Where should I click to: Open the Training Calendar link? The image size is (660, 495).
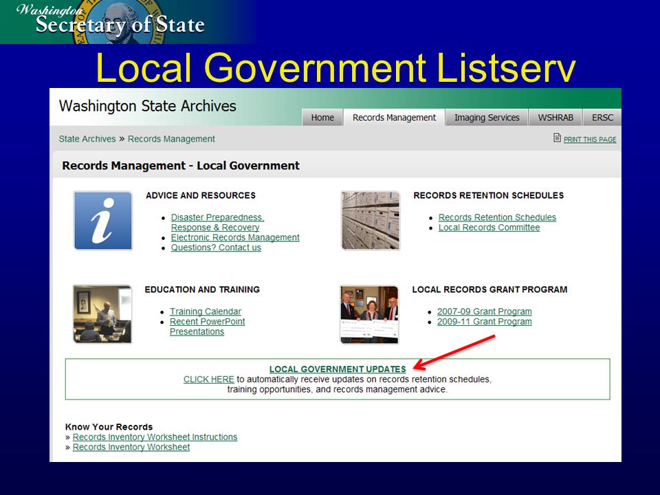(x=206, y=311)
